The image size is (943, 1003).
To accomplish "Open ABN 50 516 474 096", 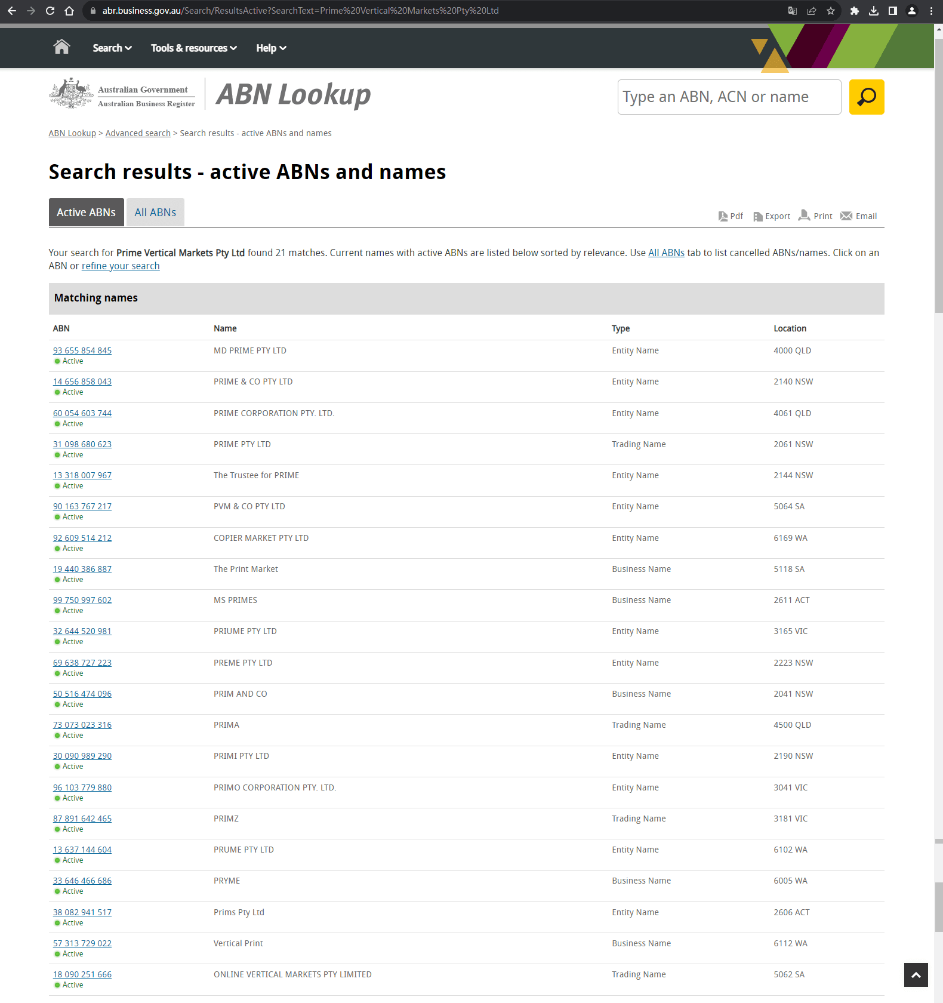I will [x=82, y=694].
